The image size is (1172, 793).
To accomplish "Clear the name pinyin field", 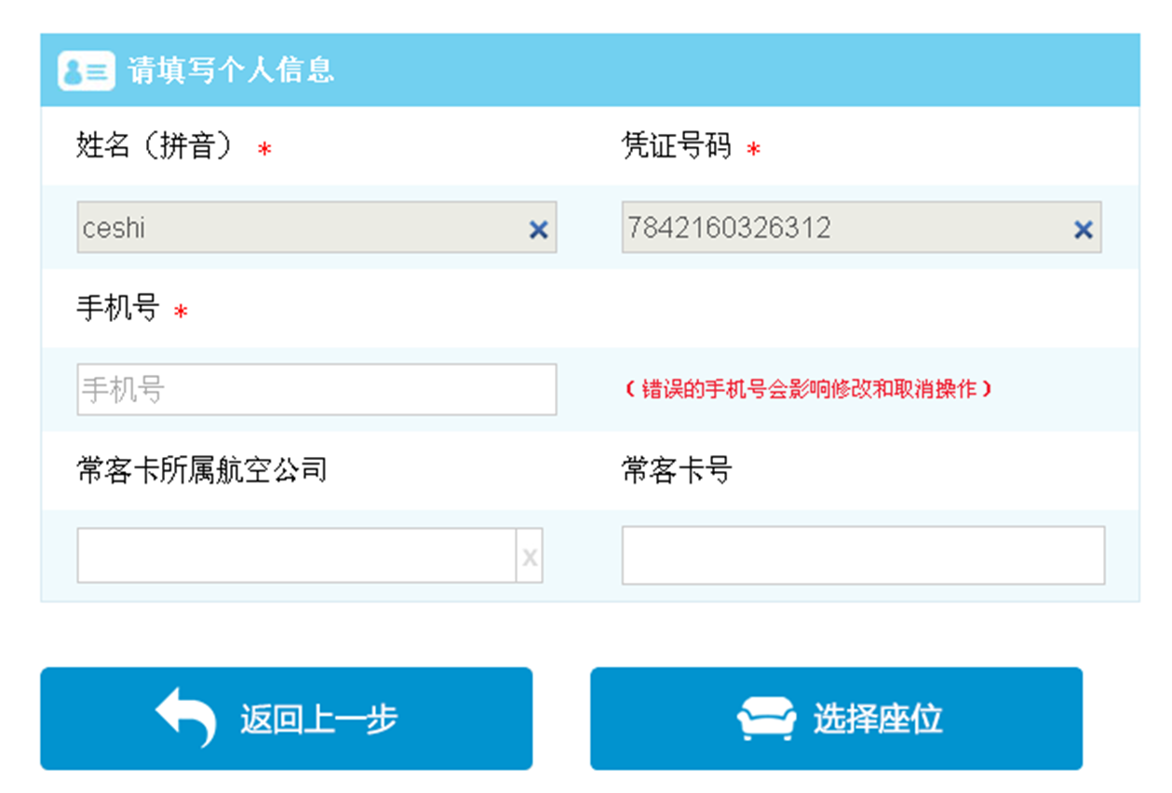I will pos(538,230).
